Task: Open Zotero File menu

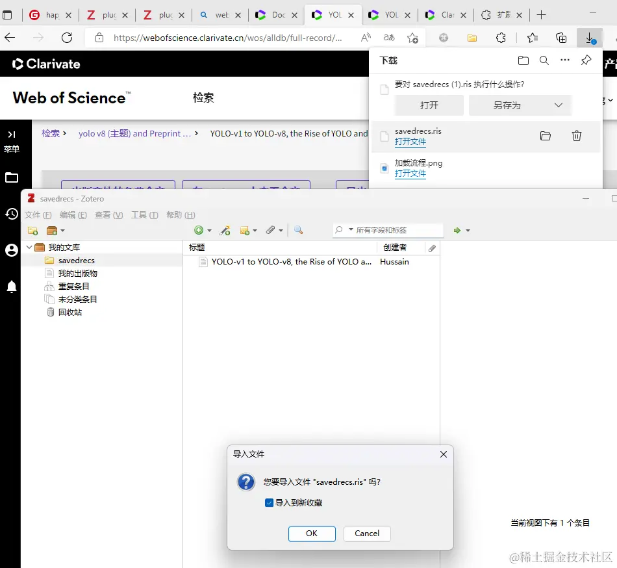Action: pos(38,215)
